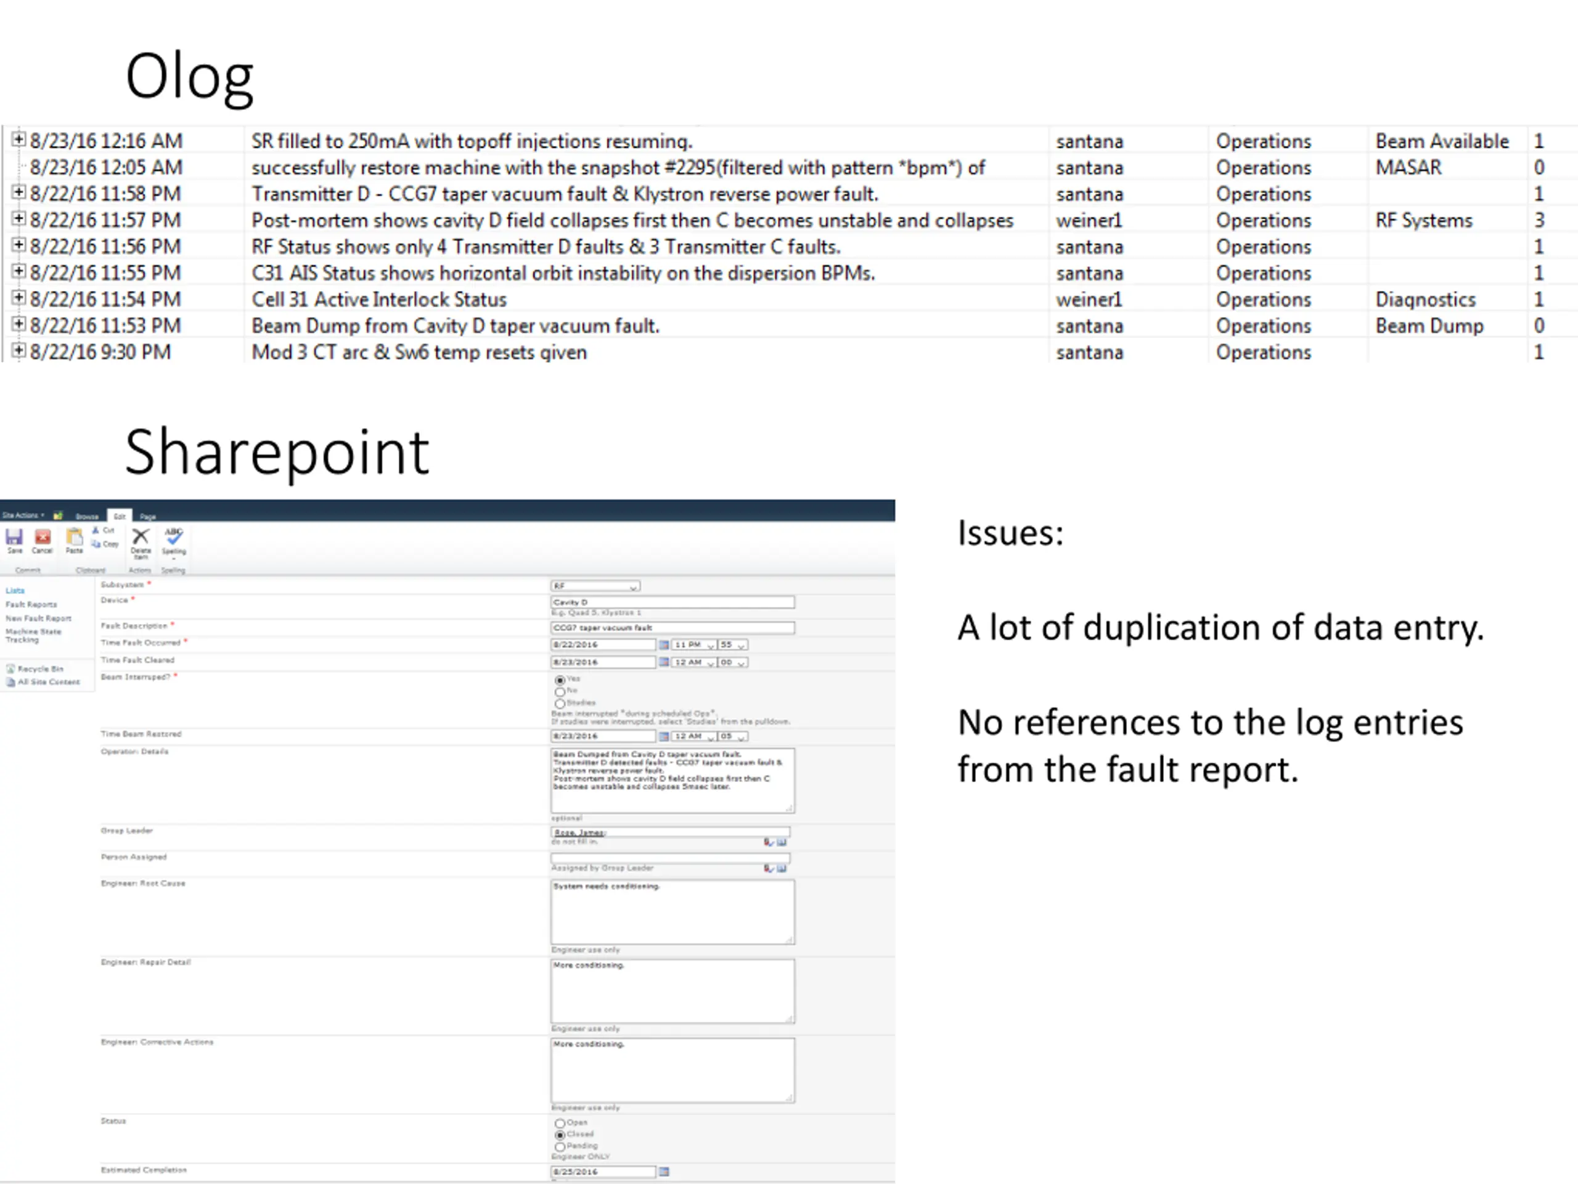Click the Operator Details text area
Image resolution: width=1578 pixels, height=1184 pixels.
(x=672, y=781)
